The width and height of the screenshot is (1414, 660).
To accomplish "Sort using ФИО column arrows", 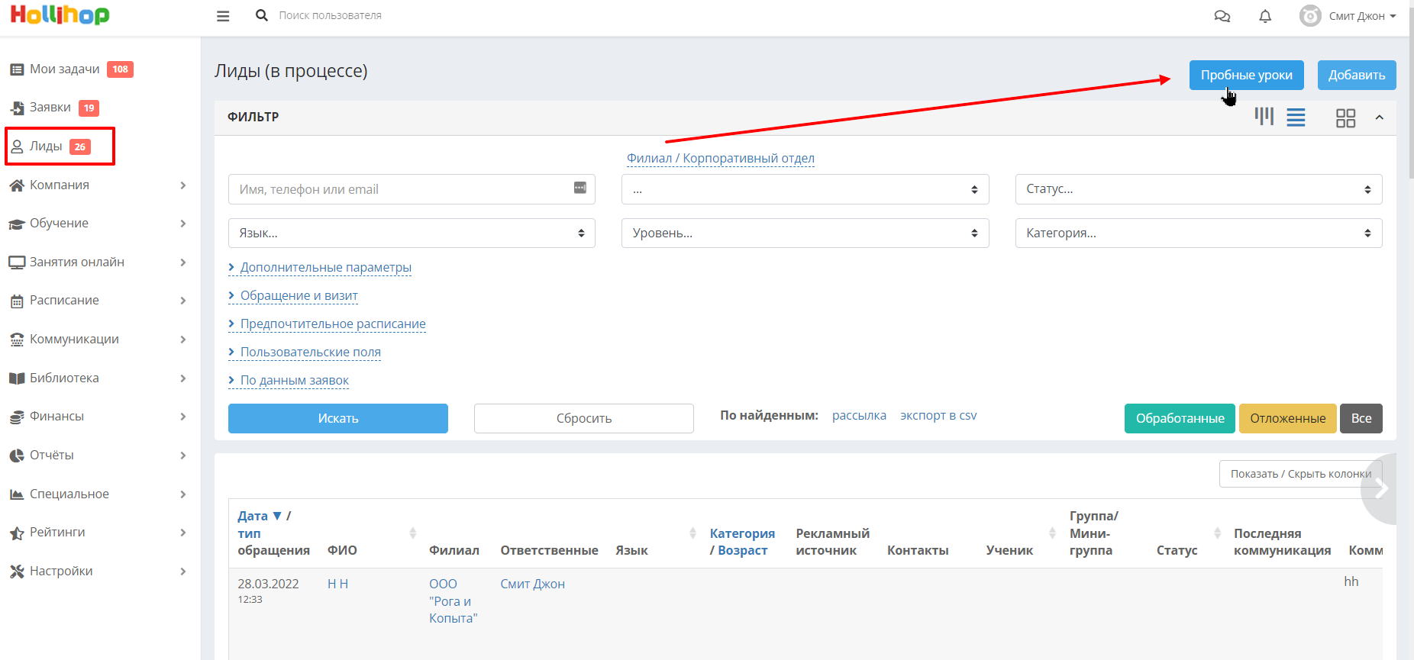I will point(412,533).
